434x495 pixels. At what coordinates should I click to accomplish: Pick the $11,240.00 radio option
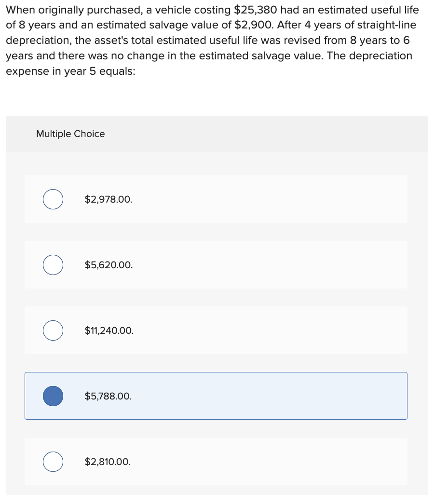pos(53,330)
